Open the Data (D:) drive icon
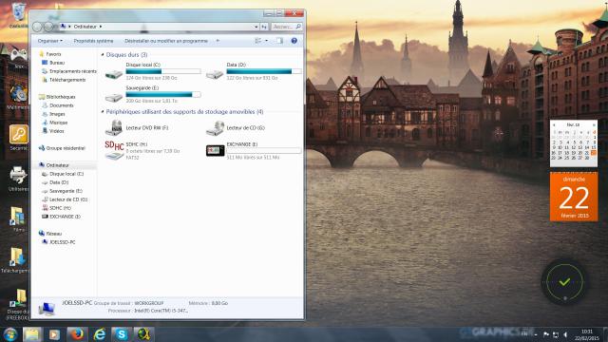608x342 pixels. [x=215, y=74]
